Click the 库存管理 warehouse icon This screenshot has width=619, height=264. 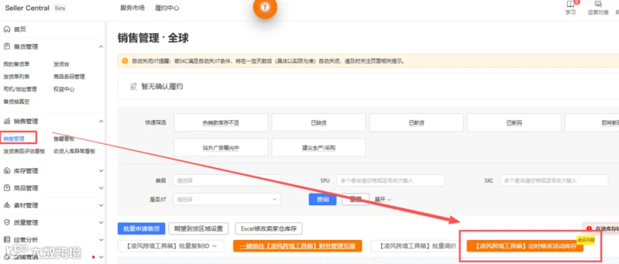(x=6, y=171)
